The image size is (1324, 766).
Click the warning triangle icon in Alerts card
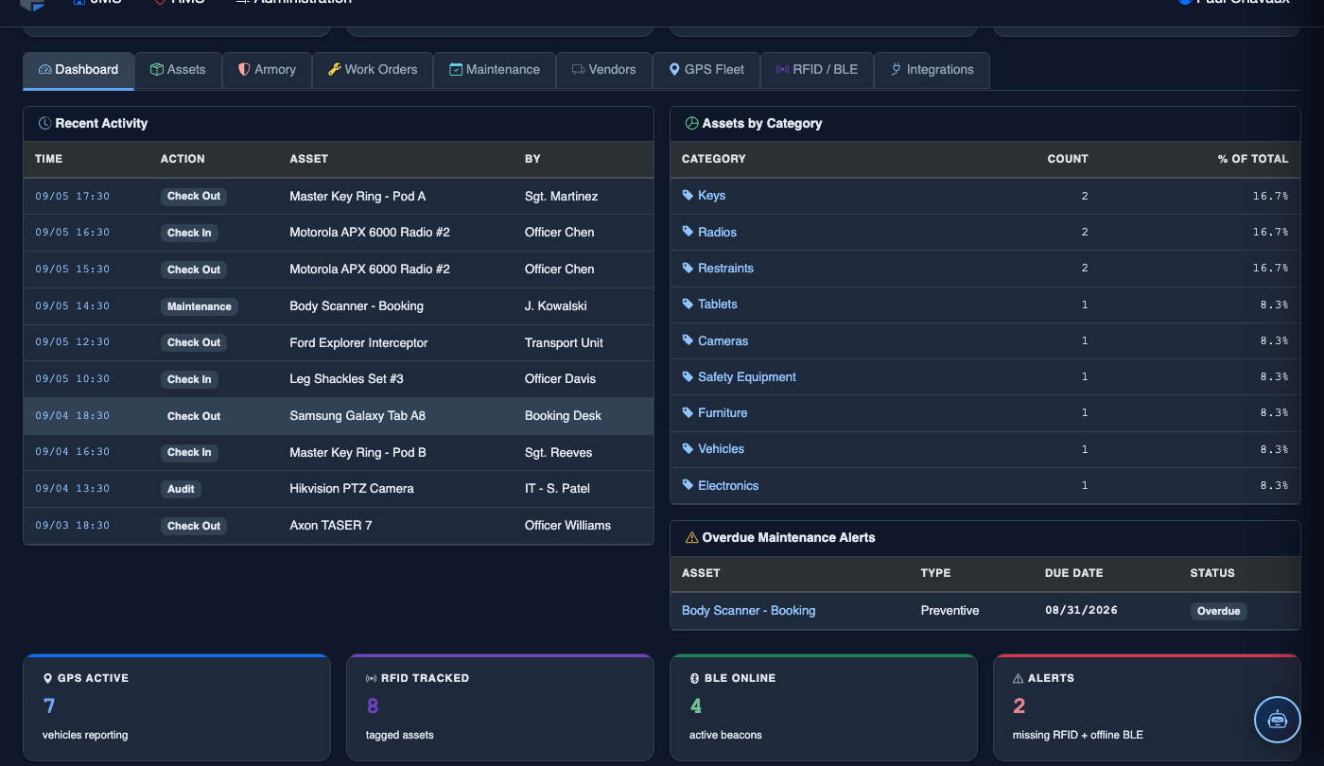click(1019, 678)
